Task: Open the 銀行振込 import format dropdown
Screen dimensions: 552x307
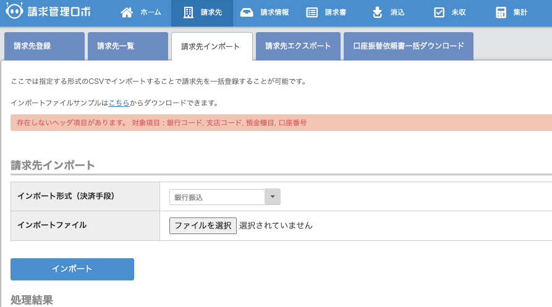Action: point(217,198)
